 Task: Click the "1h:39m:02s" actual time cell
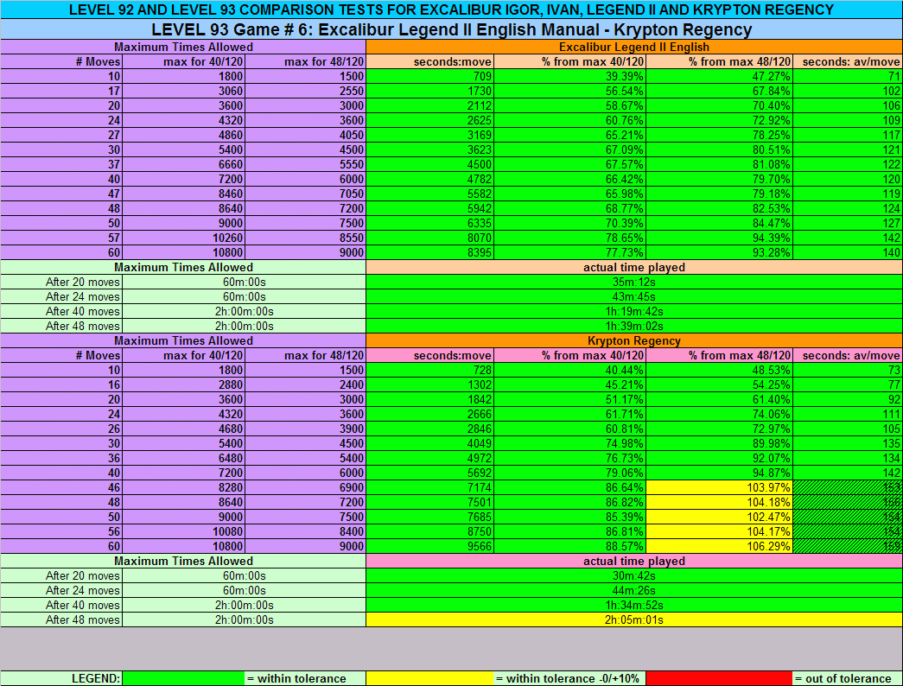[x=634, y=326]
